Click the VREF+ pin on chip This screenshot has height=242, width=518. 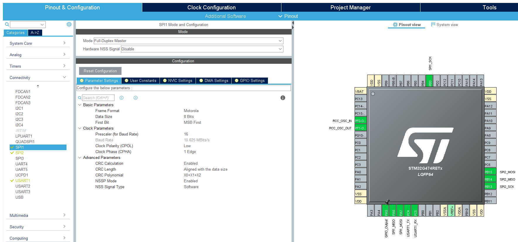(x=452, y=210)
